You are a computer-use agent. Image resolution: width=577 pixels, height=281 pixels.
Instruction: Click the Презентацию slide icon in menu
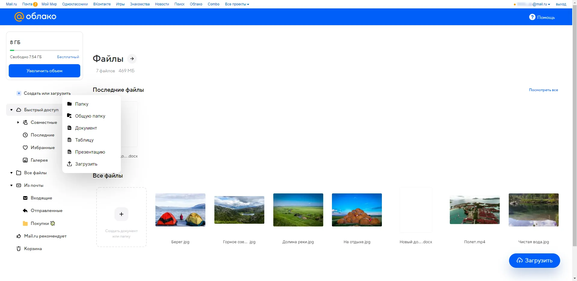pos(69,152)
